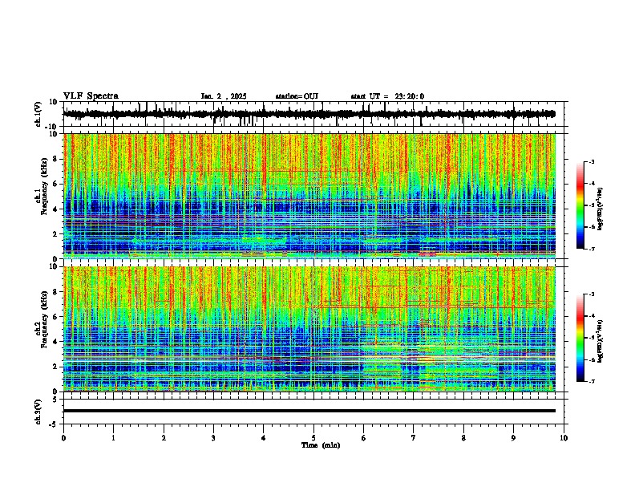Click the ch.1 colorbar log(PSD) unit label
Viewport: 635px width, 491px height.
(x=600, y=209)
